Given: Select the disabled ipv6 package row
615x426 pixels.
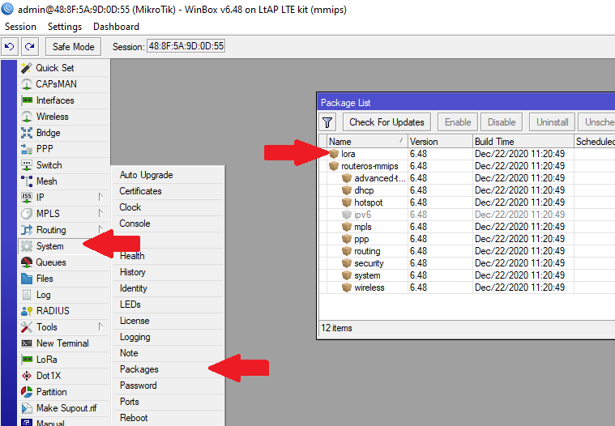Looking at the screenshot, I should click(x=467, y=215).
